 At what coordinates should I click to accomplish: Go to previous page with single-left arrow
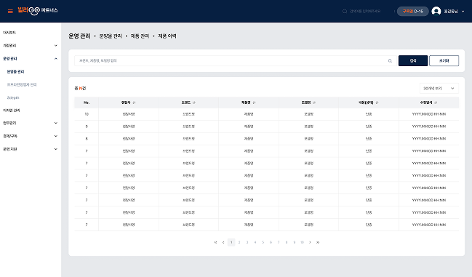[223, 242]
